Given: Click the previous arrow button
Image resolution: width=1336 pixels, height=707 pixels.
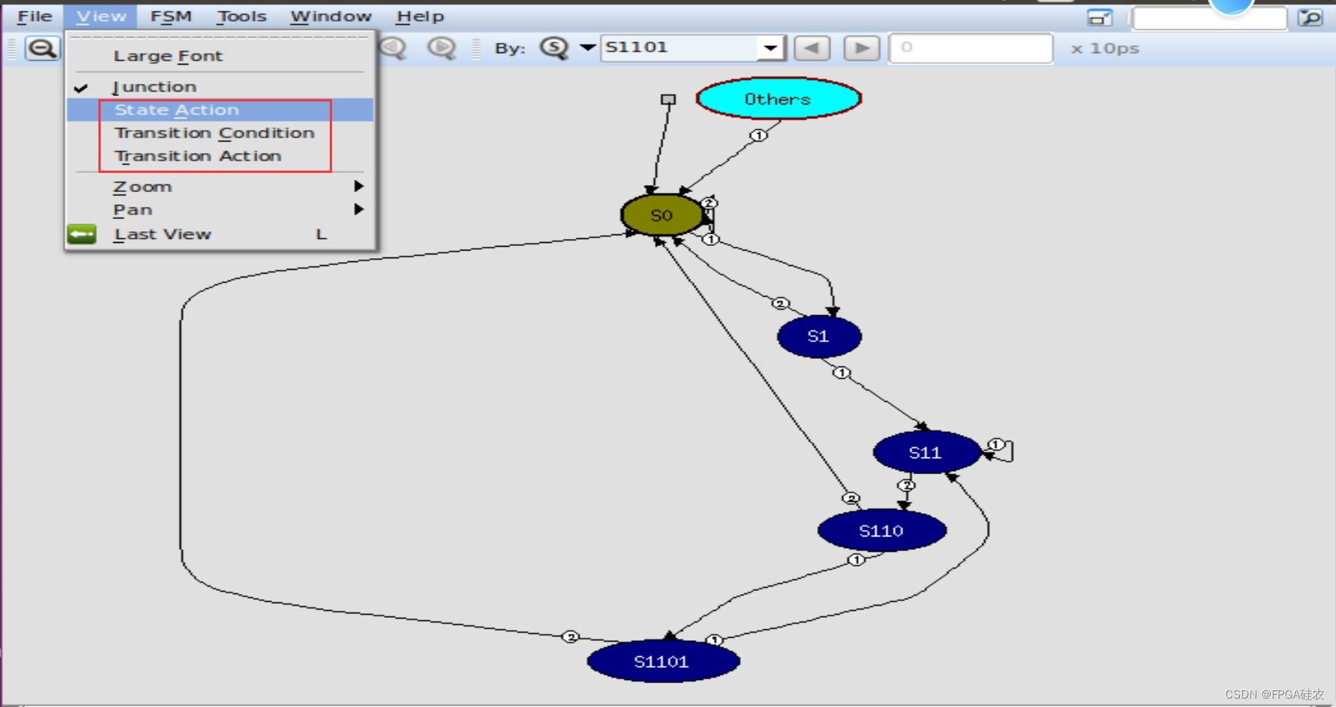Looking at the screenshot, I should point(812,48).
